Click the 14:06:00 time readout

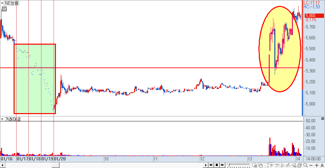point(313,159)
